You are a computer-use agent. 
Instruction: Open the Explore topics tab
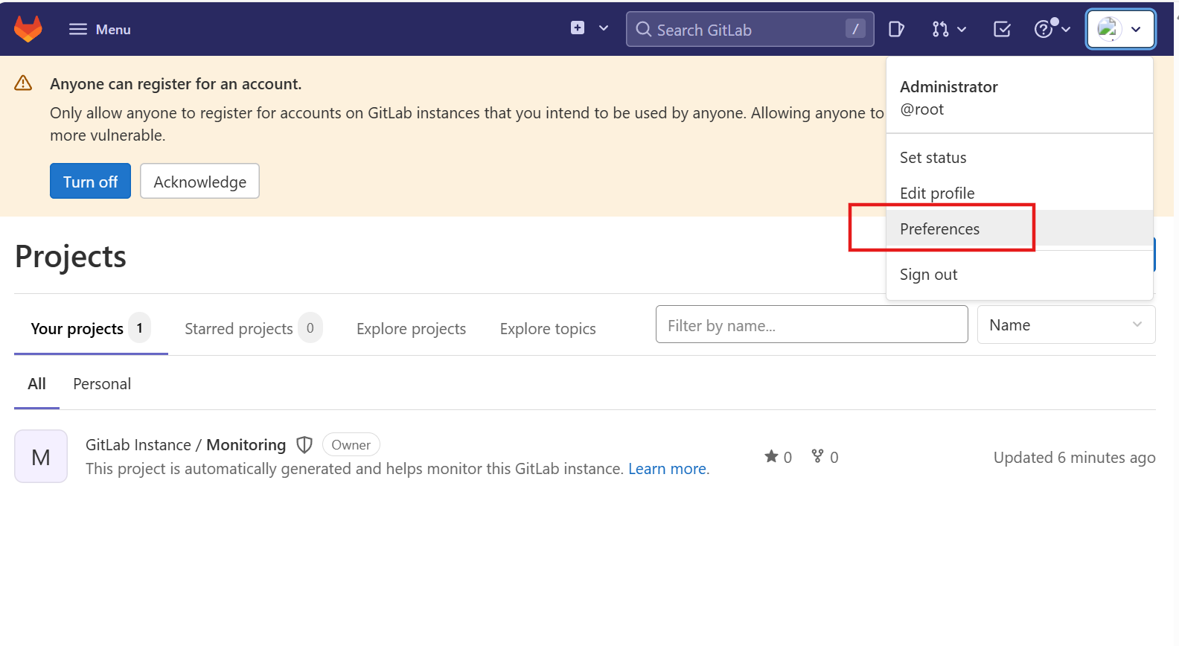tap(548, 328)
